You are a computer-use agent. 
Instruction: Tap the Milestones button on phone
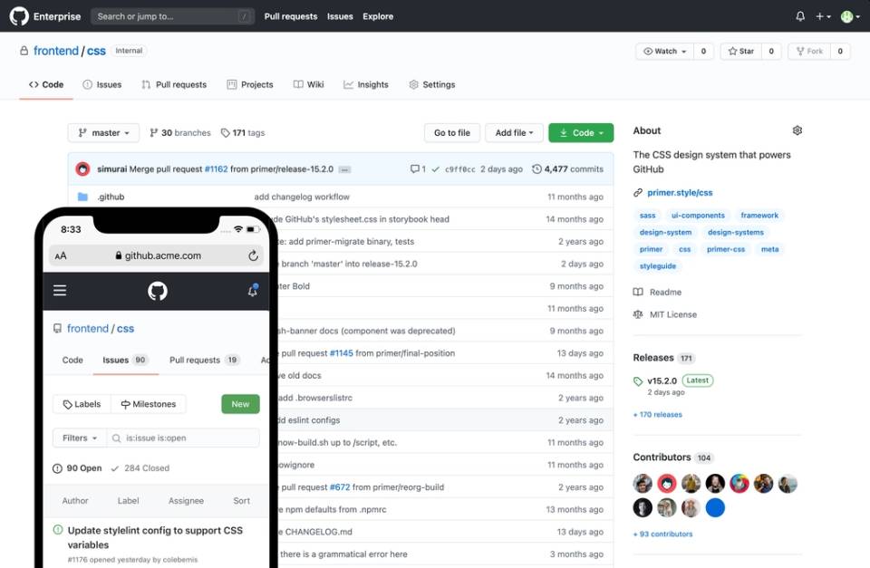(x=148, y=404)
